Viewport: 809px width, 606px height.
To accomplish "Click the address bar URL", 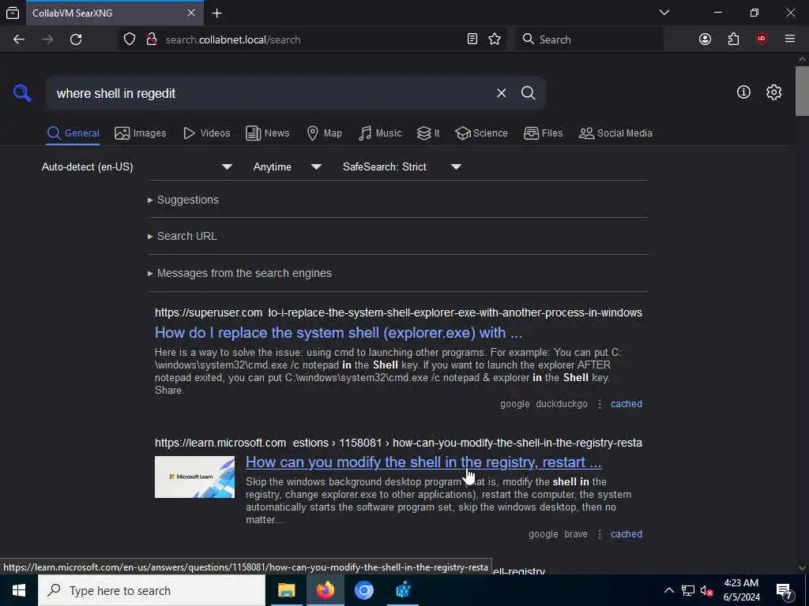I will tap(233, 39).
